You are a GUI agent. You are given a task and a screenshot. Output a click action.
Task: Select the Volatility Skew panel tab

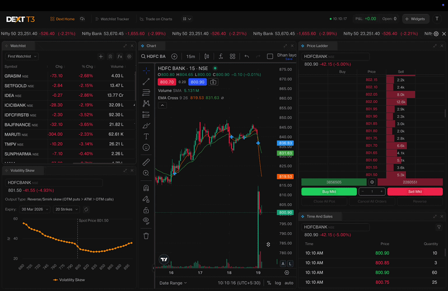[22, 171]
